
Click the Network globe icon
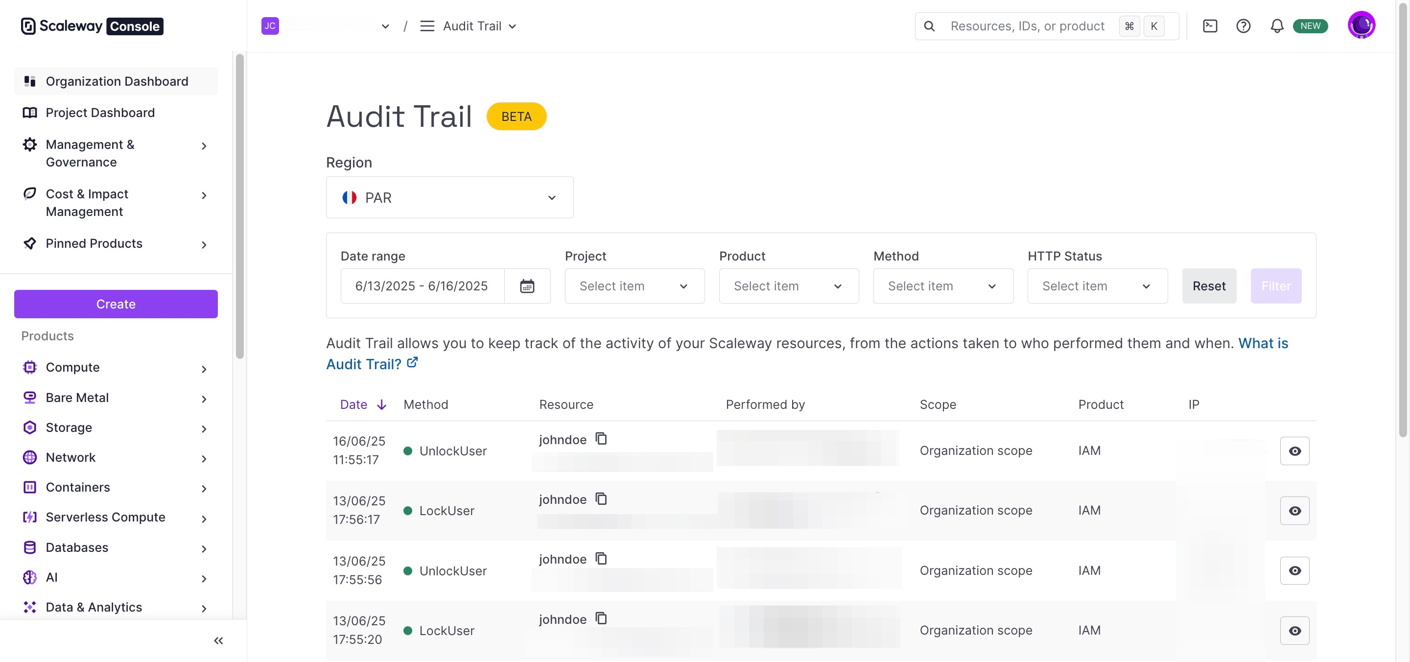29,457
